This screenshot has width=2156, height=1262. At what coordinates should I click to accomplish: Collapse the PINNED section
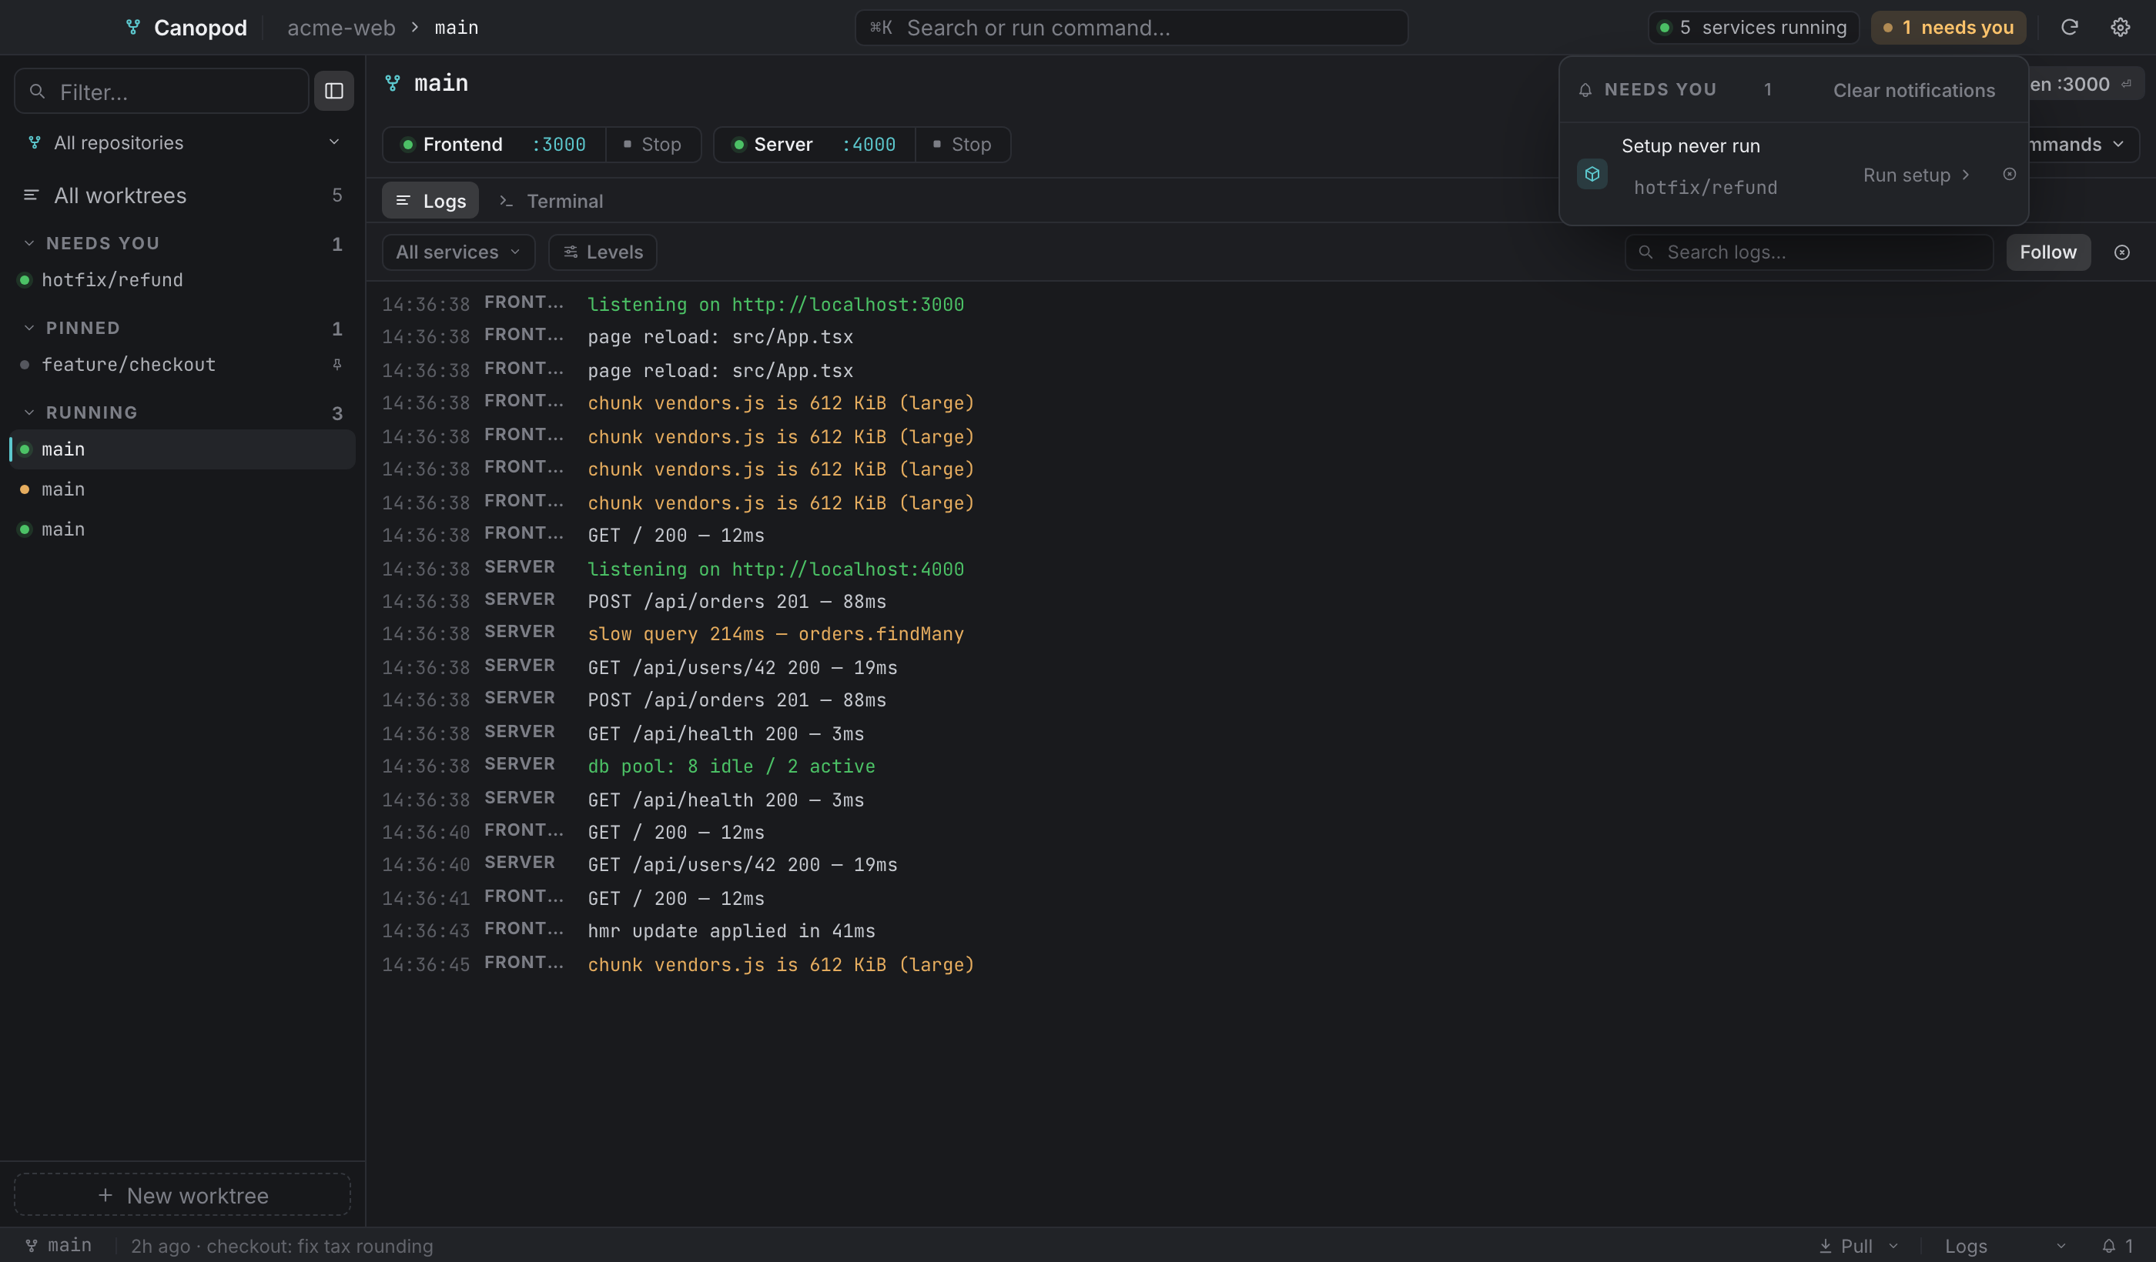(29, 329)
